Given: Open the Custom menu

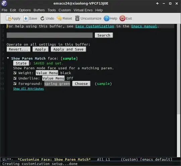Looking at the screenshot, I should point(65,10).
